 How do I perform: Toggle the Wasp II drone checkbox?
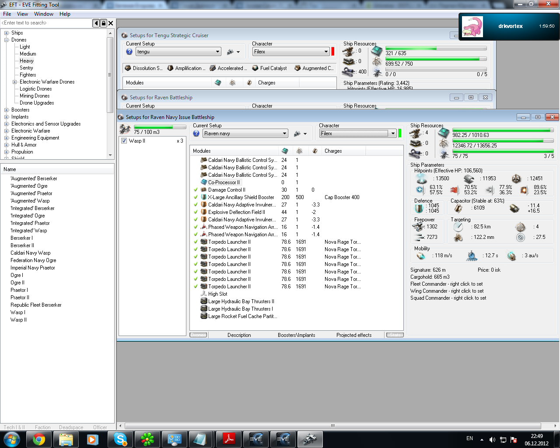(x=124, y=141)
